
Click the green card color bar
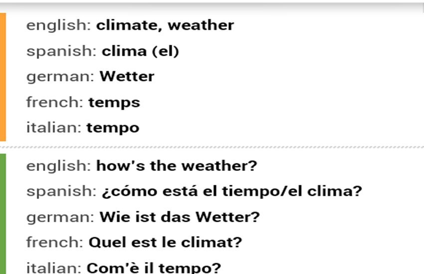2,214
